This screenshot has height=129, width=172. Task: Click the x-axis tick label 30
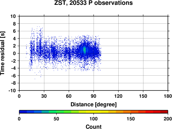click(44, 96)
